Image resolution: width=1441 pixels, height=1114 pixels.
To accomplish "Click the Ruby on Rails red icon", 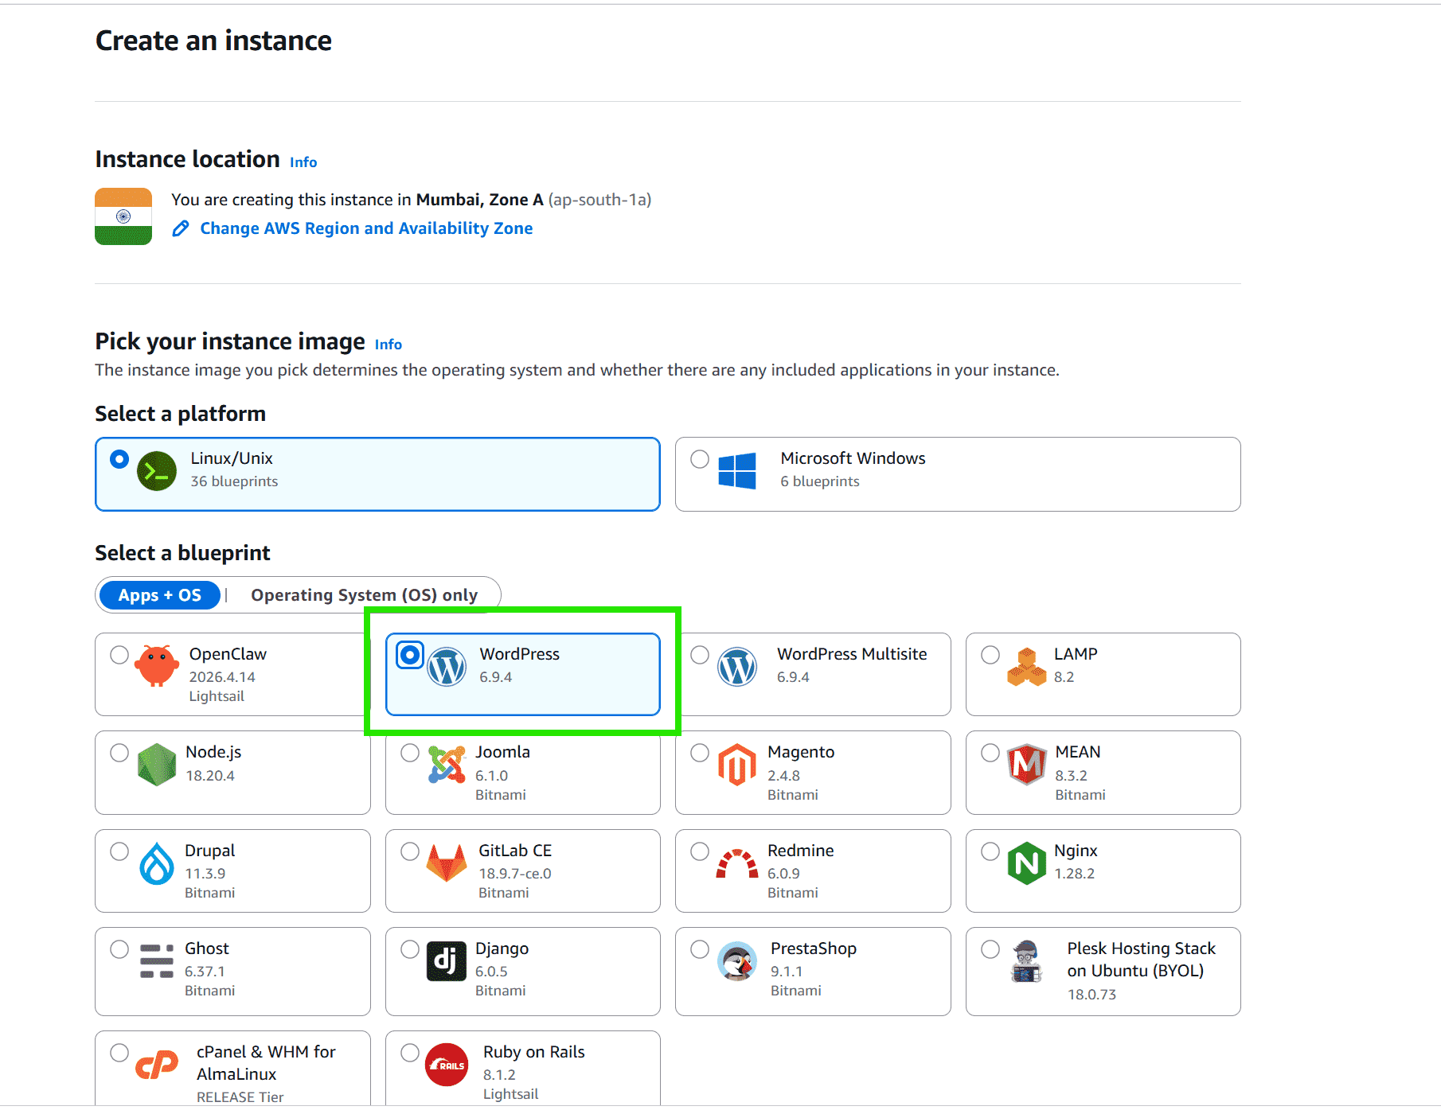I will click(447, 1065).
